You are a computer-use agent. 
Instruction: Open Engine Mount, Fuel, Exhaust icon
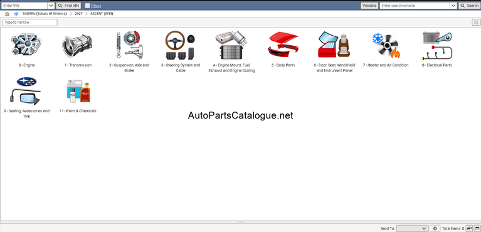(x=231, y=45)
